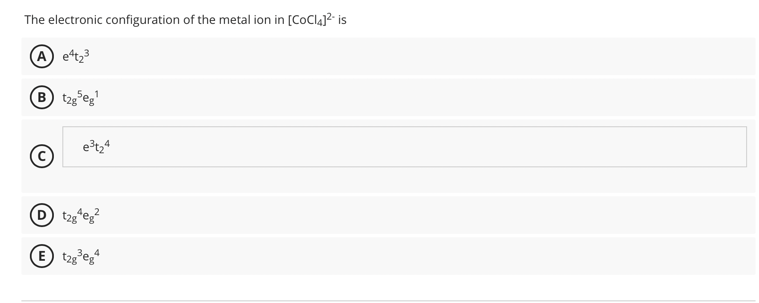This screenshot has height=303, width=759.
Task: Click the t2g3eg4 answer text
Action: point(80,256)
